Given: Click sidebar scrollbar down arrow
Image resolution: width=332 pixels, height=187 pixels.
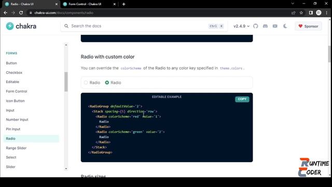Looking at the screenshot, I should [x=66, y=169].
